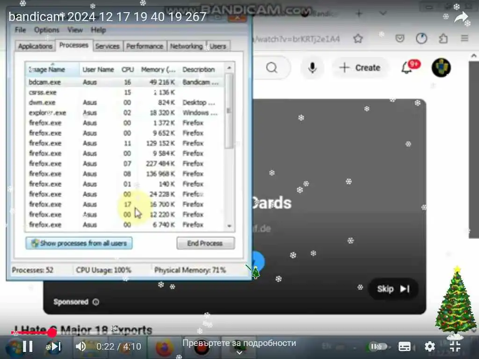Skip the sponsored ad
Image resolution: width=479 pixels, height=359 pixels.
tap(393, 289)
